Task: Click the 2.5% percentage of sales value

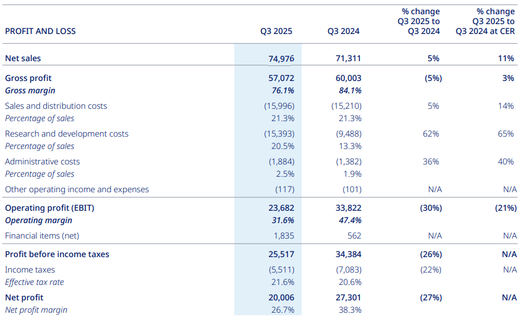Action: coord(285,174)
